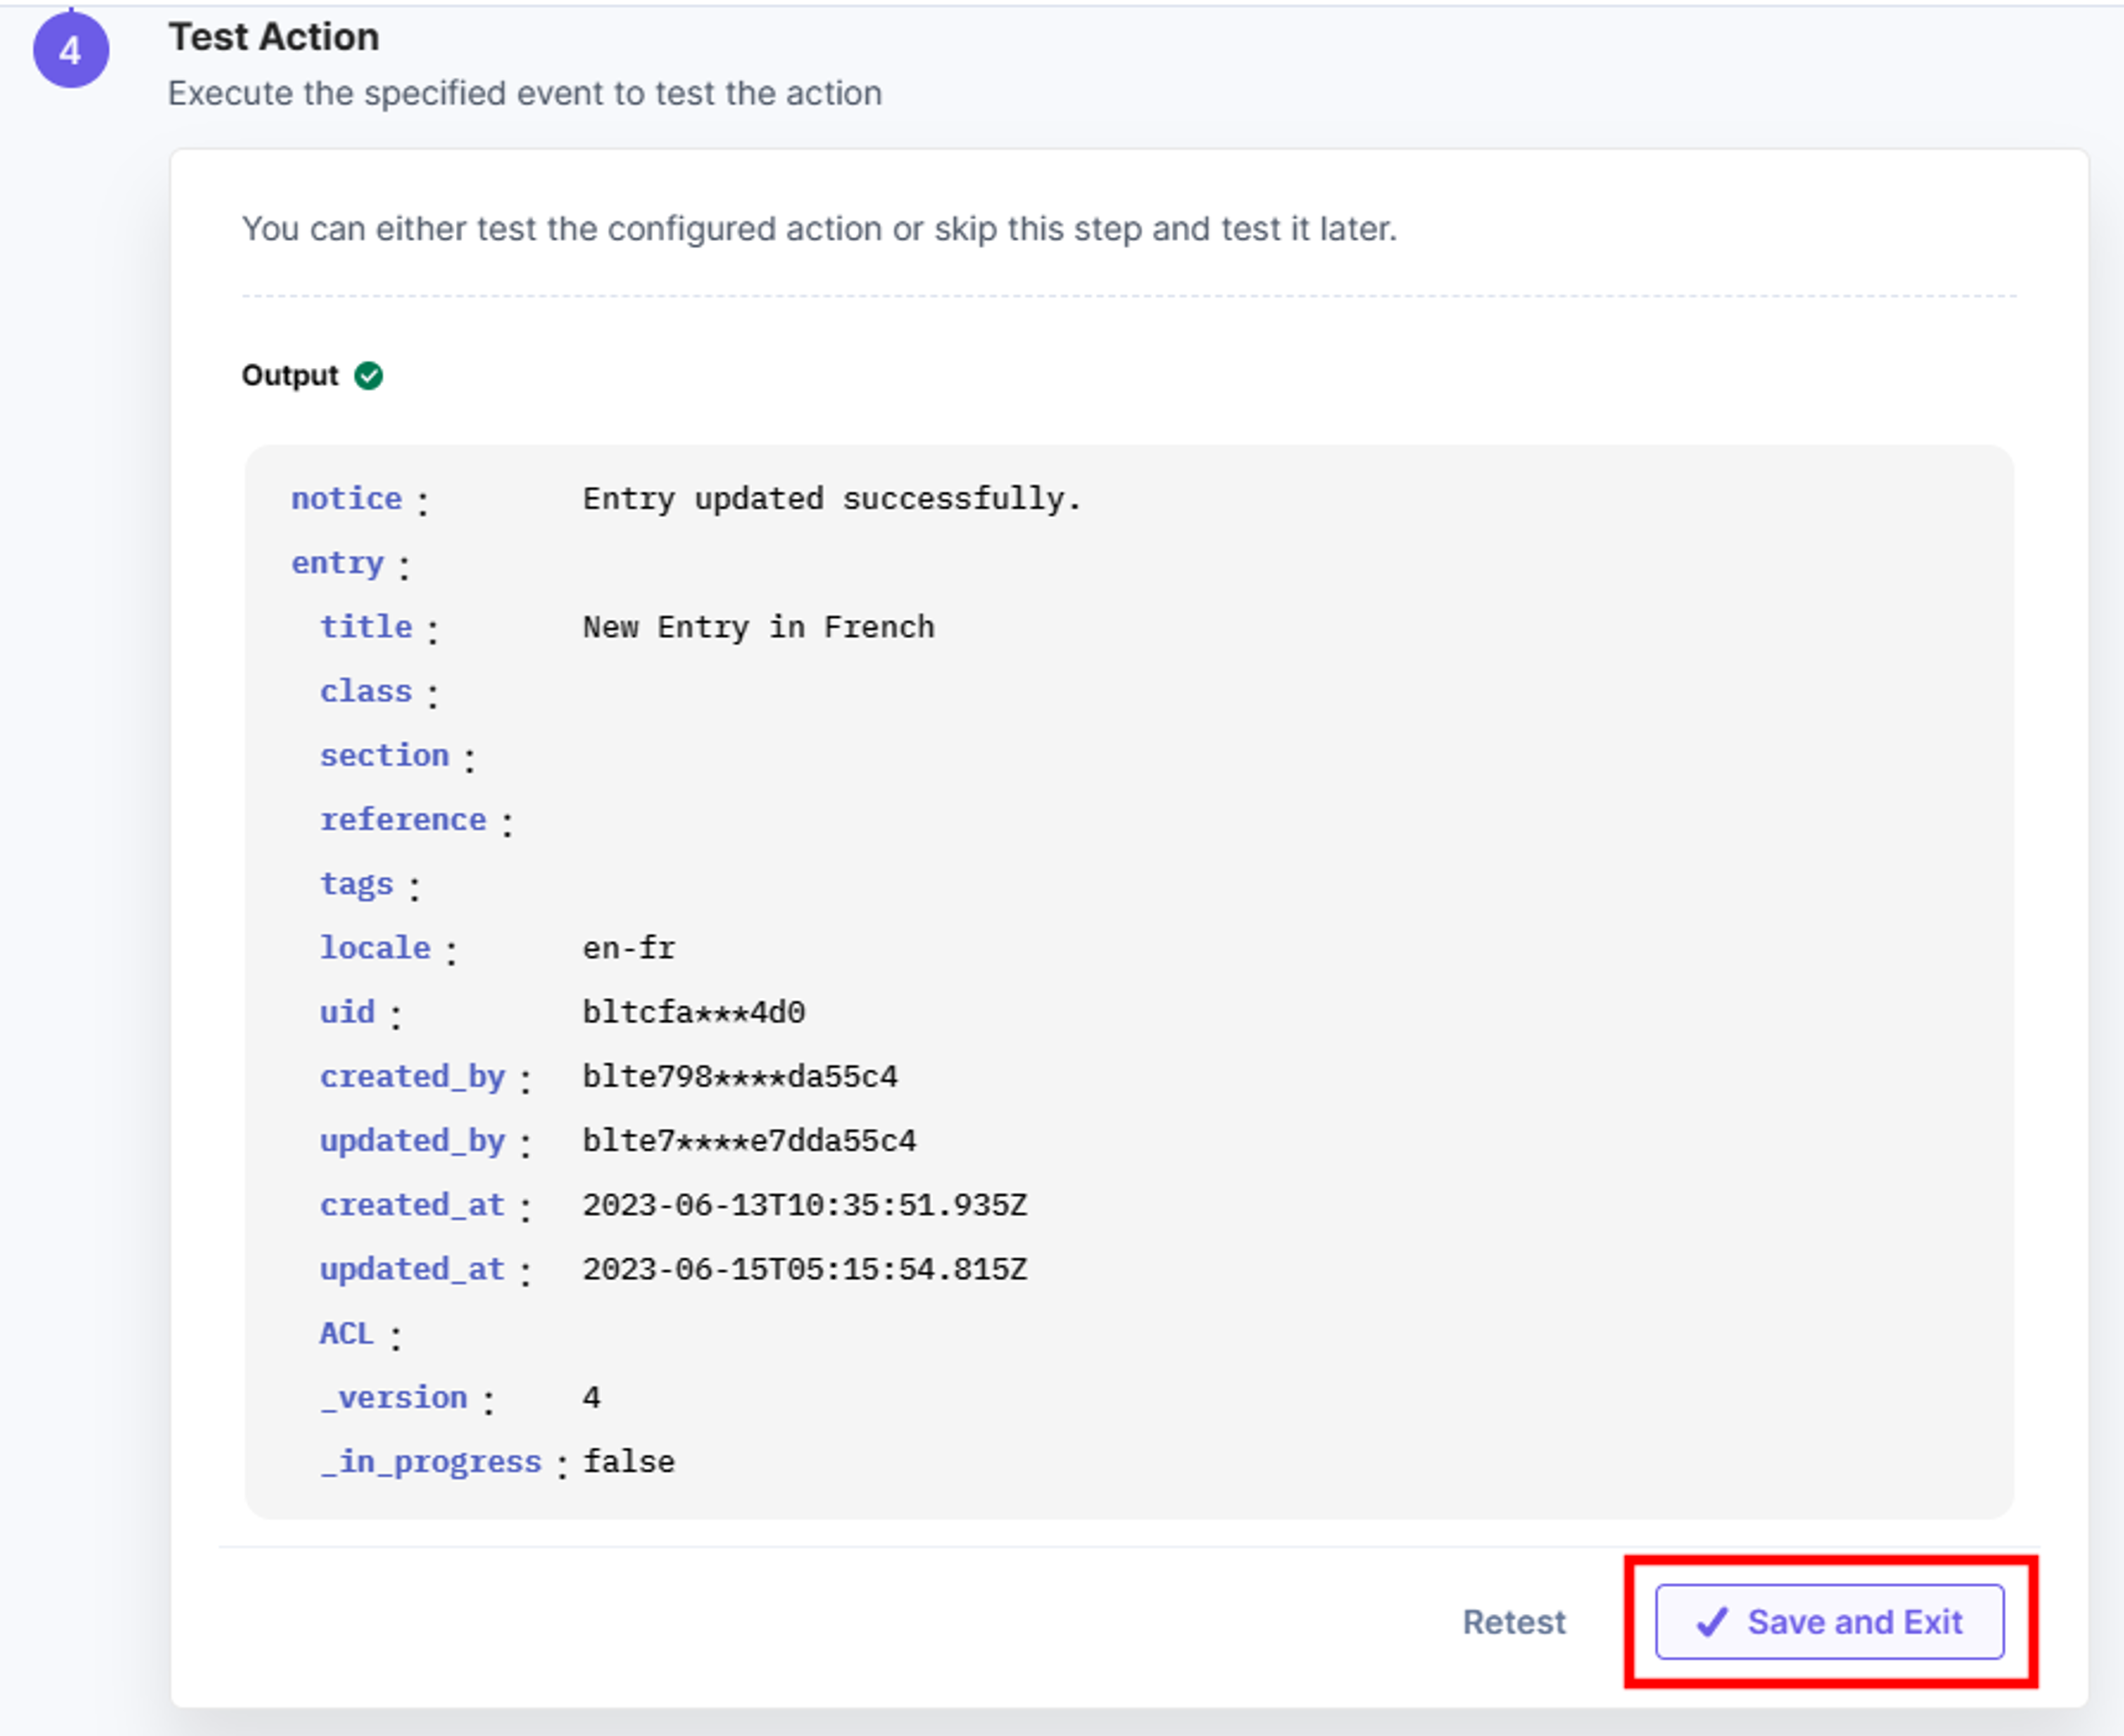Image resolution: width=2124 pixels, height=1736 pixels.
Task: Click the _in_progress value false
Action: [x=629, y=1461]
